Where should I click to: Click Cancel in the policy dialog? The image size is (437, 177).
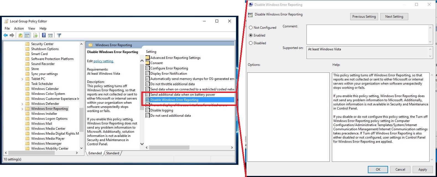(400, 170)
